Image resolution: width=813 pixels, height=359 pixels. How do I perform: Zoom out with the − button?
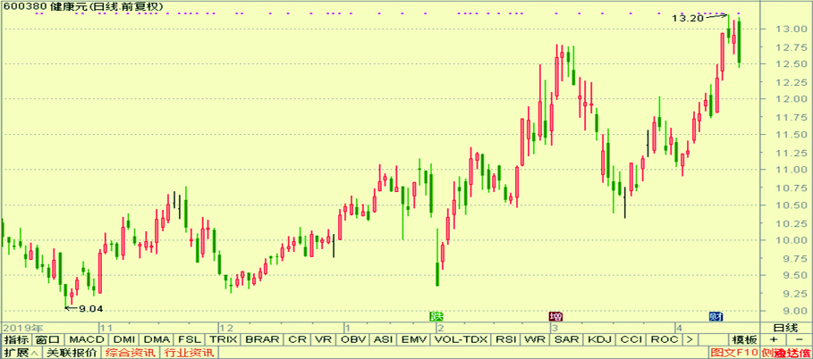click(799, 340)
